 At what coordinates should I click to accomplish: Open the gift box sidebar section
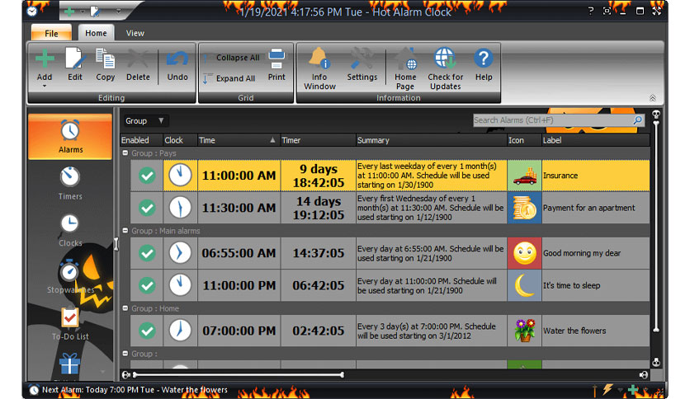coord(69,364)
